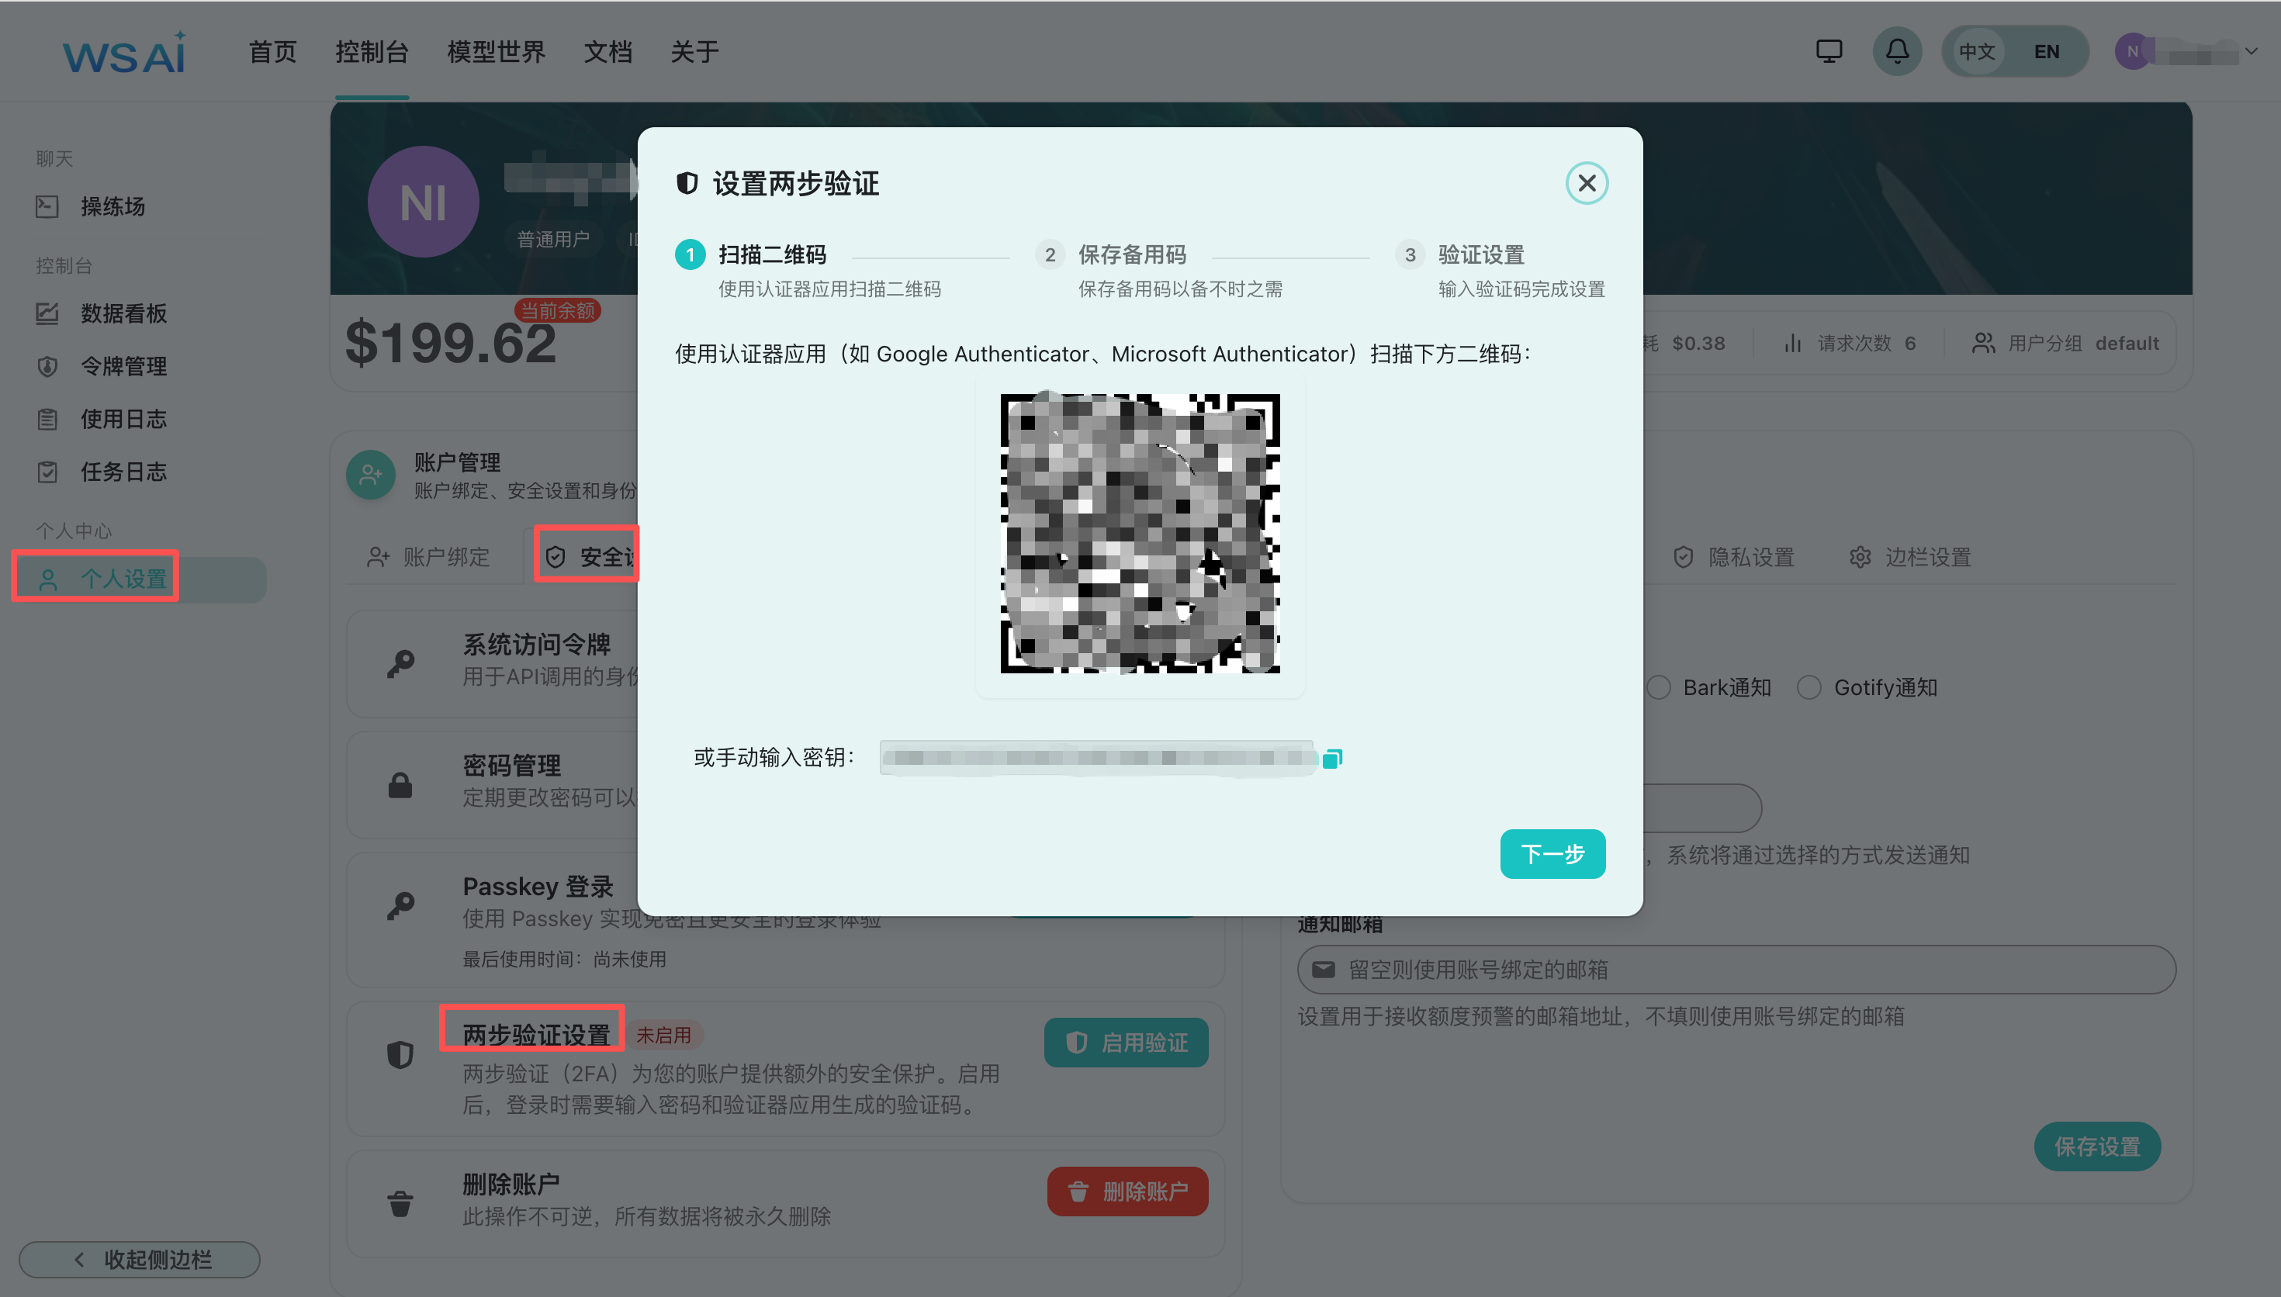Click the 用户分组 people icon
The height and width of the screenshot is (1297, 2281).
1982,343
